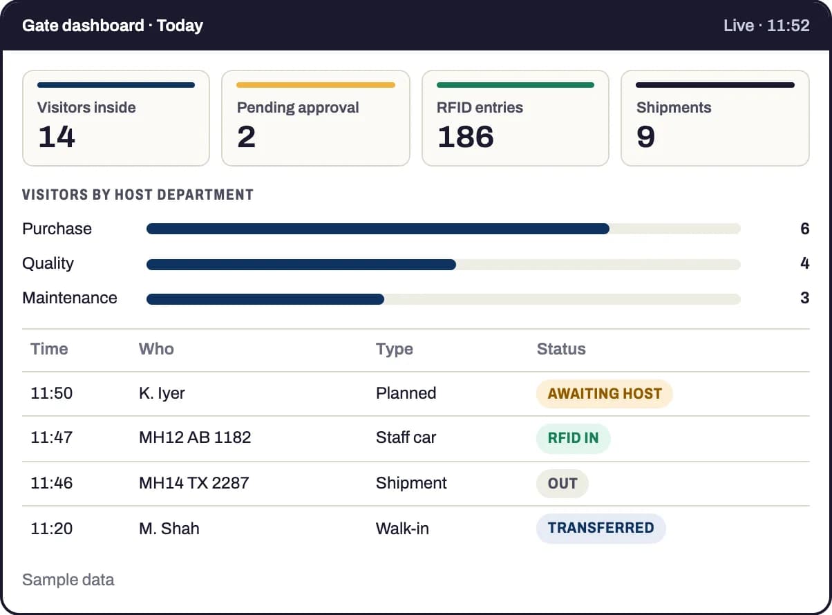The height and width of the screenshot is (615, 832).
Task: Click the Purchase department label
Action: pos(57,229)
